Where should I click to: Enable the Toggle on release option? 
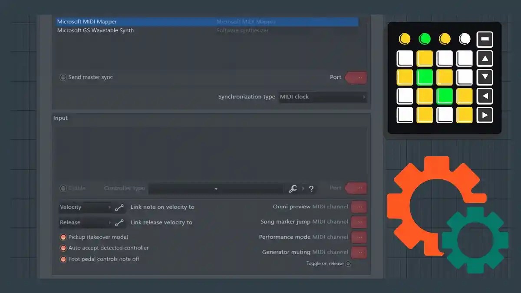[348, 263]
